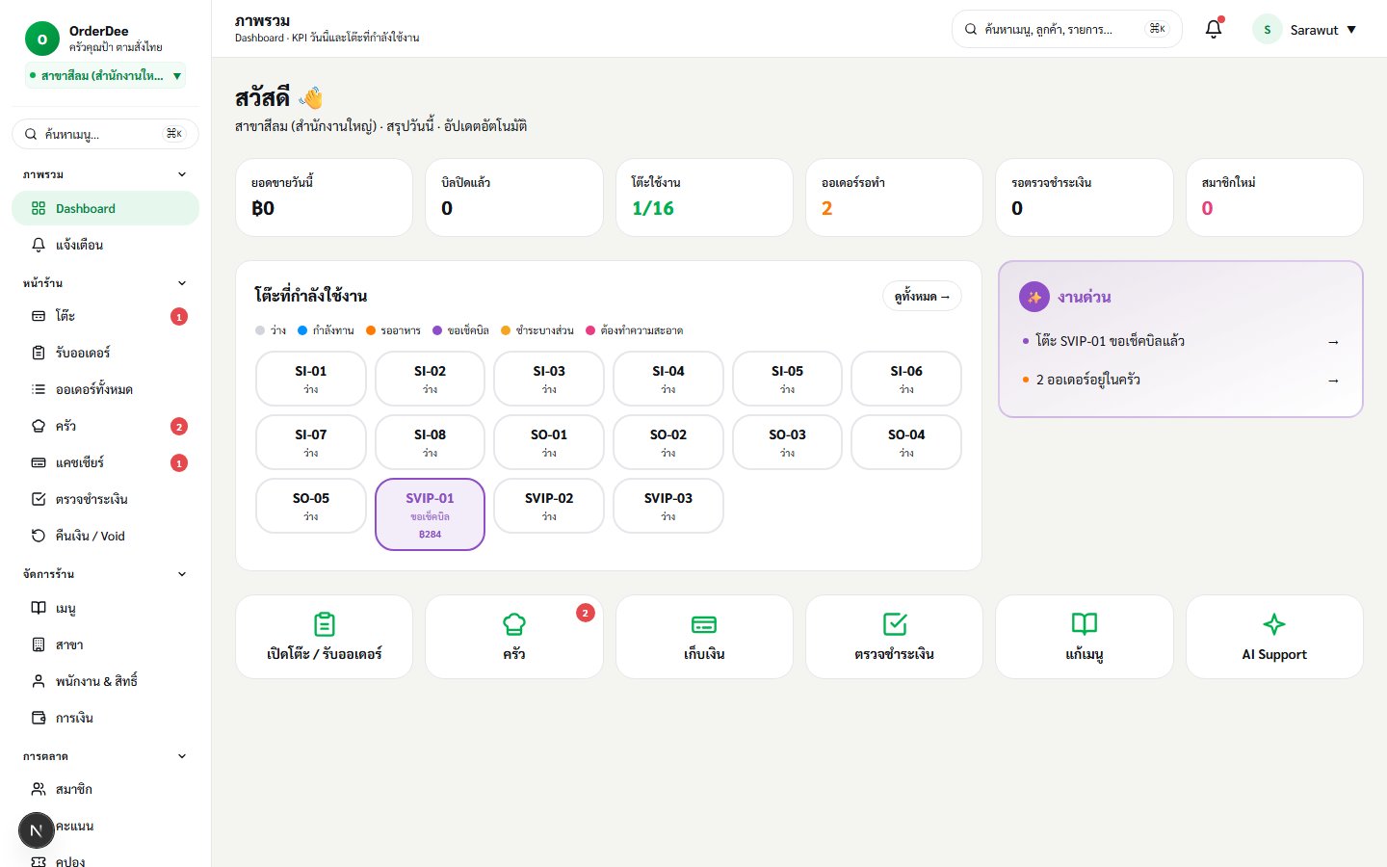The image size is (1387, 867).
Task: Click the สมาชิกใหม่ KPI card
Action: pyautogui.click(x=1274, y=197)
